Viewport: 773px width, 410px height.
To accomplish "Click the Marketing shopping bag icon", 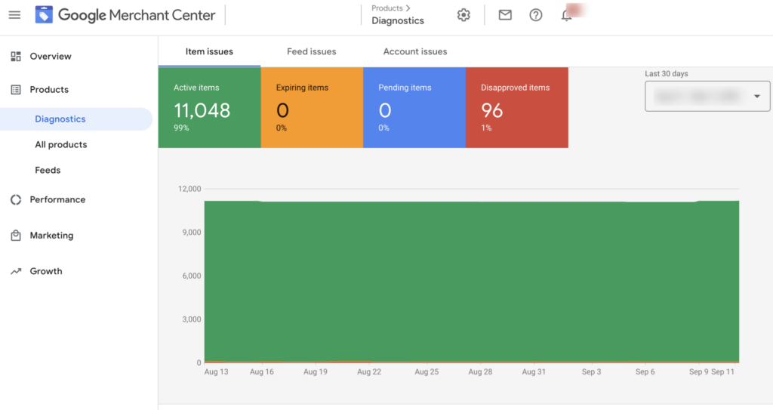I will pos(16,236).
